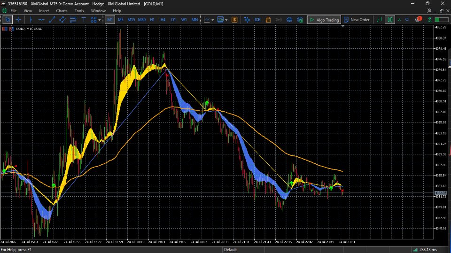Viewport: 451px width, 253px height.
Task: Click the indicators template monitor icon
Action: (220, 20)
